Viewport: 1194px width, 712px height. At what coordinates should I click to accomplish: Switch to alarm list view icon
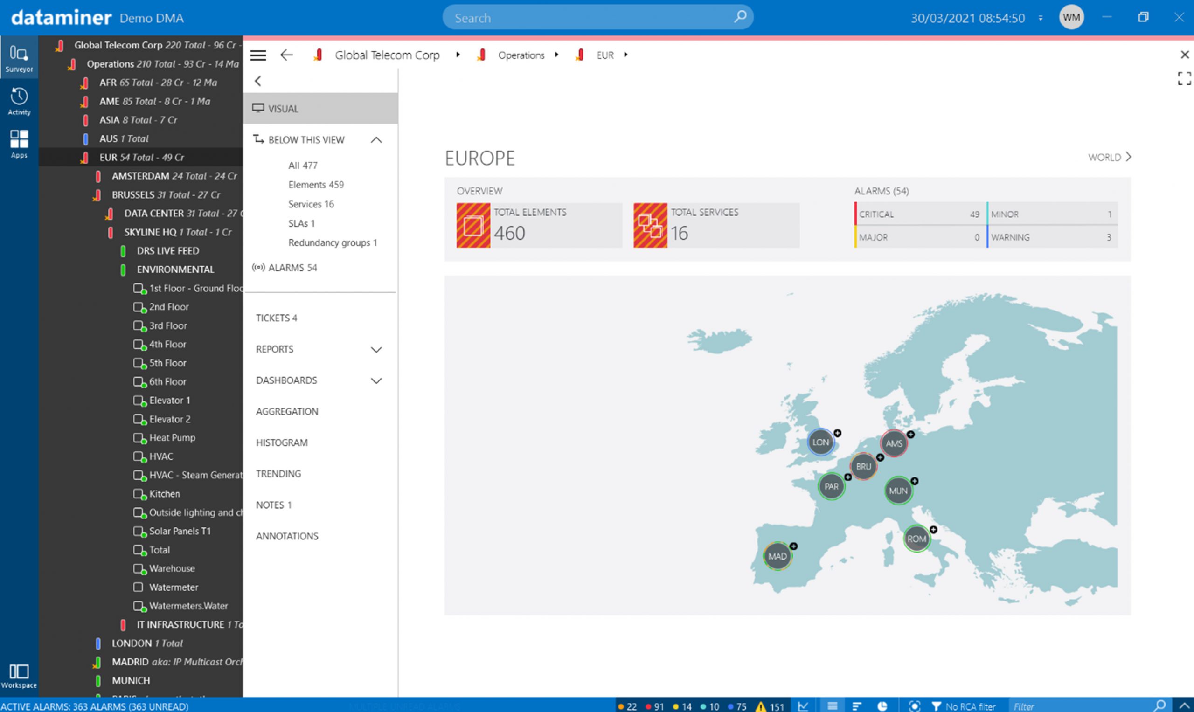point(833,706)
